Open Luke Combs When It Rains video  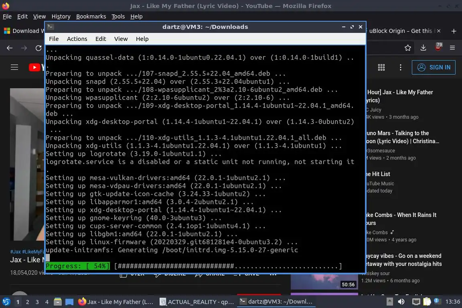401,219
